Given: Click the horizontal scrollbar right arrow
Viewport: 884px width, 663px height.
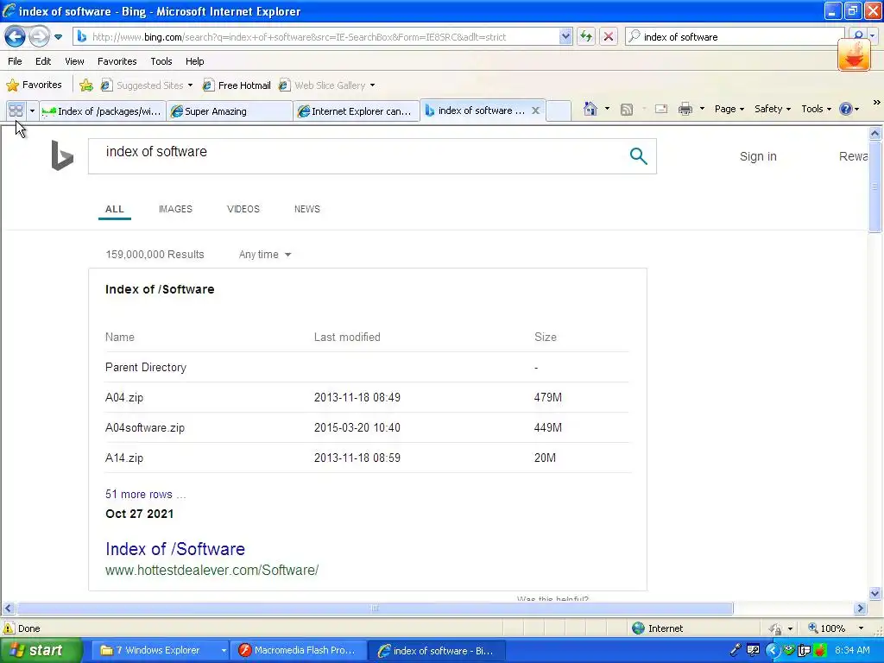Looking at the screenshot, I should coord(860,609).
